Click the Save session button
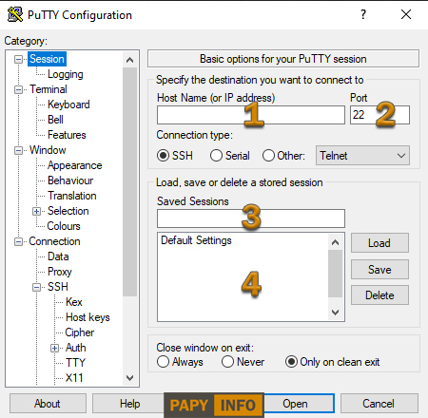The image size is (428, 418). click(x=379, y=270)
